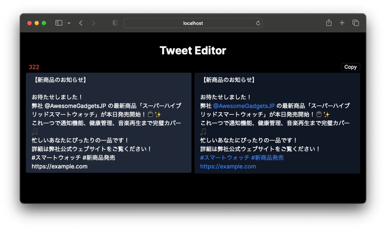Click 詳細は弊社公式ウェブサイトをご覧ください！ in the preview

point(260,149)
